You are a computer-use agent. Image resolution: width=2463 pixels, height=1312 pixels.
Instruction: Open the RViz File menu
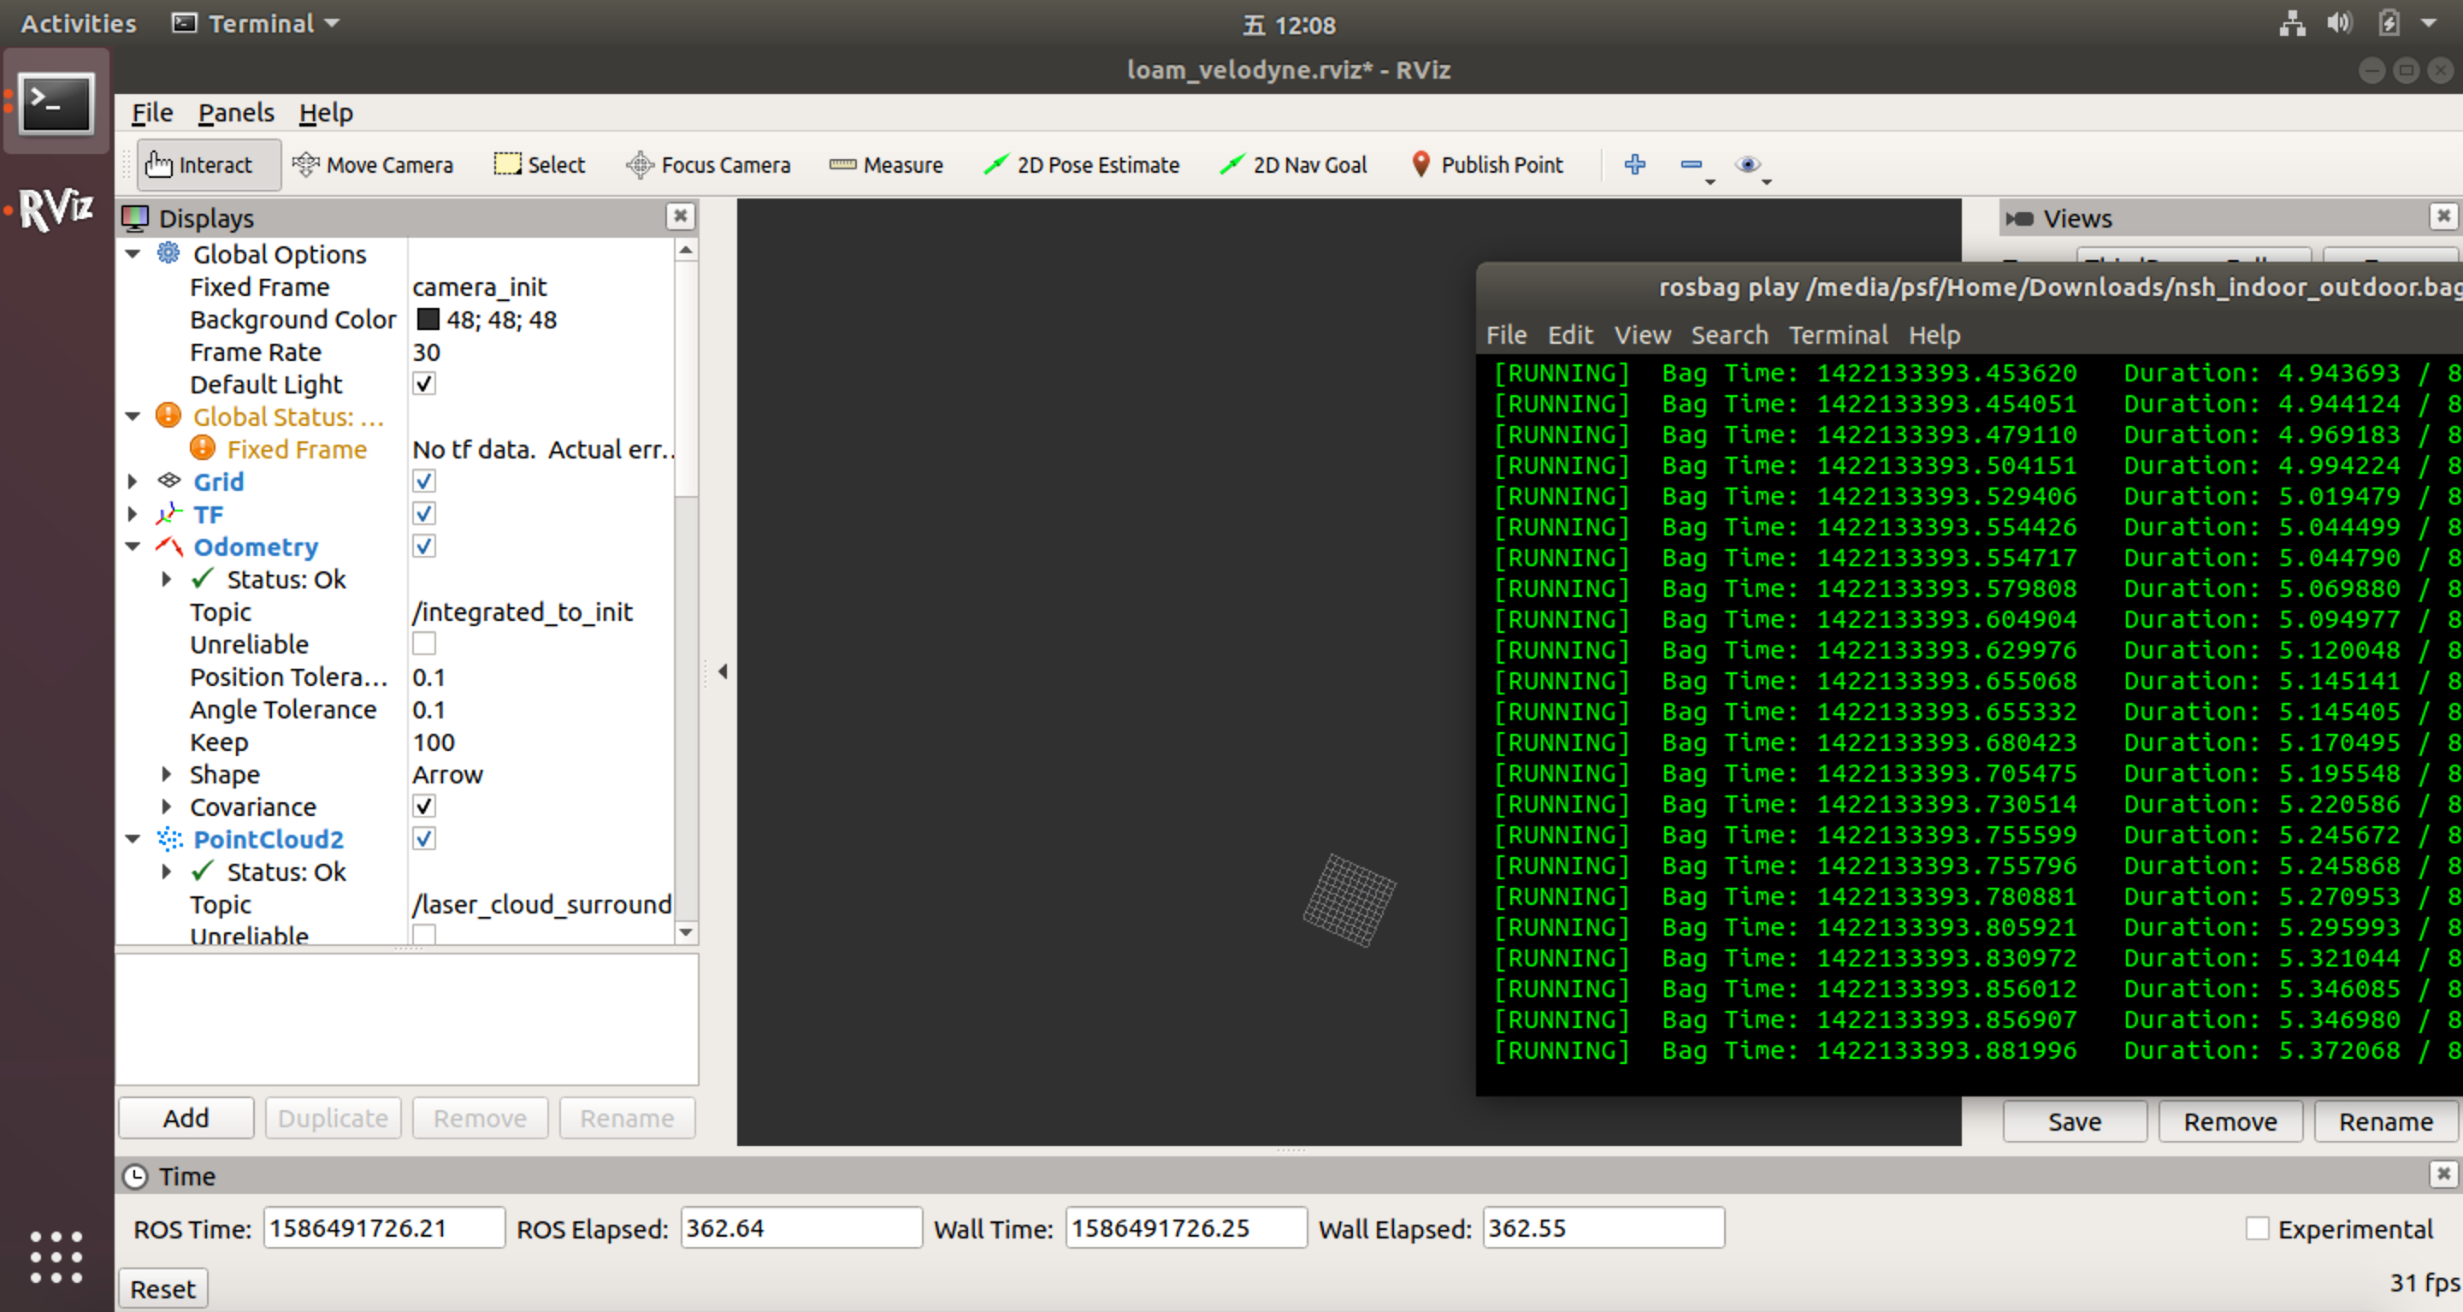(x=152, y=113)
